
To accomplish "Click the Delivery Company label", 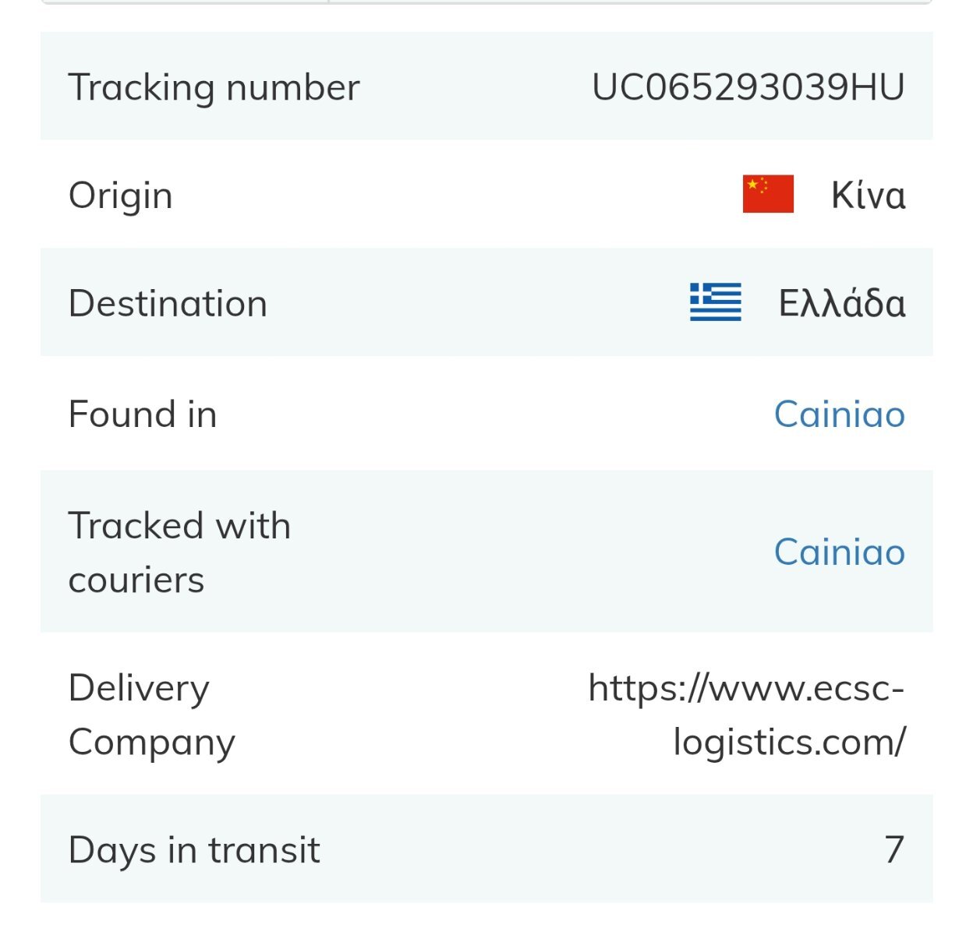I will tap(152, 715).
